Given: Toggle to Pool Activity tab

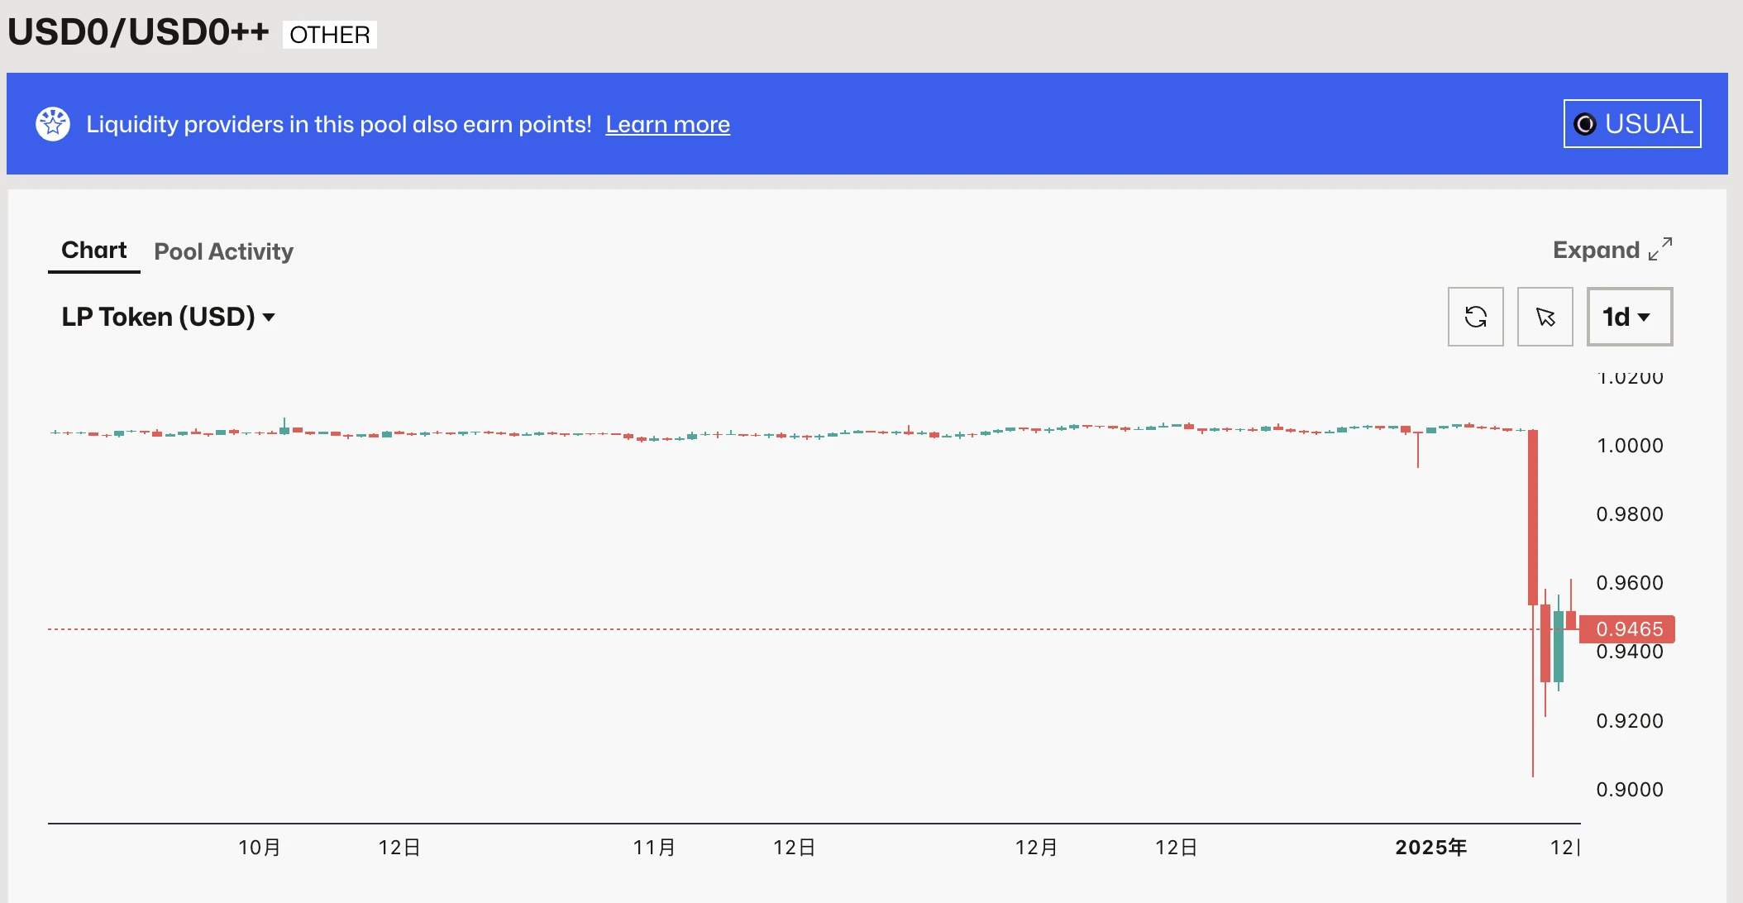Looking at the screenshot, I should (x=223, y=251).
